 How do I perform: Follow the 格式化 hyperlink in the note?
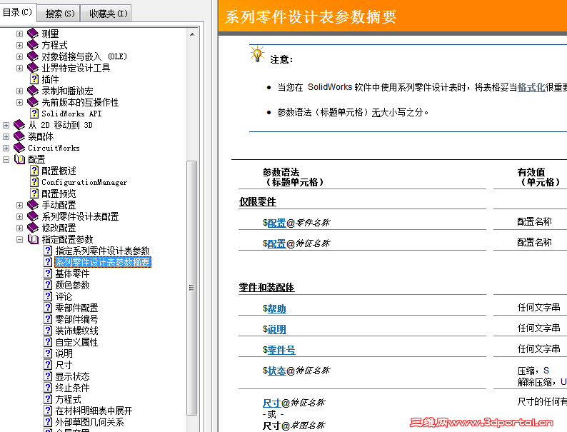(531, 88)
